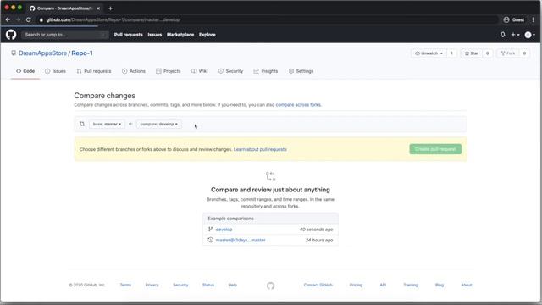The width and height of the screenshot is (542, 305).
Task: Fork the repository
Action: (508, 53)
